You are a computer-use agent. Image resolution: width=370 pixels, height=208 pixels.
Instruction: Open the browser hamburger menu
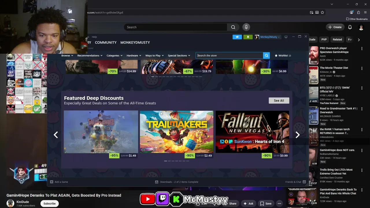coord(365,12)
